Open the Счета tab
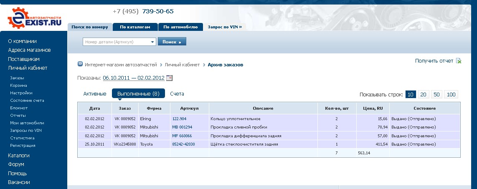The height and width of the screenshot is (189, 477). point(177,94)
